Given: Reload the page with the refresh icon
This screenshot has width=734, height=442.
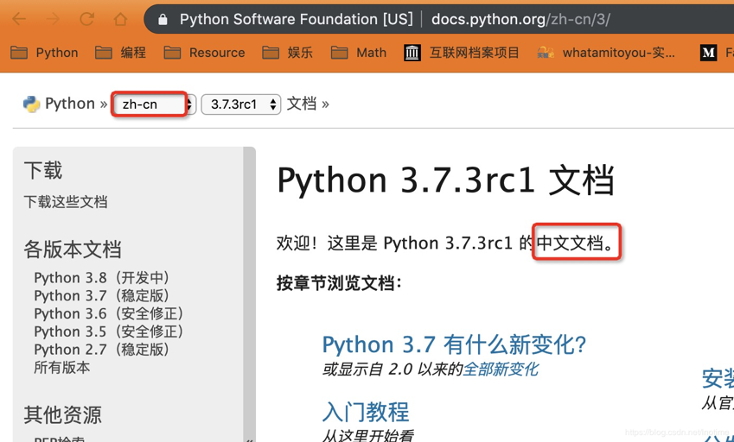Looking at the screenshot, I should pyautogui.click(x=87, y=19).
